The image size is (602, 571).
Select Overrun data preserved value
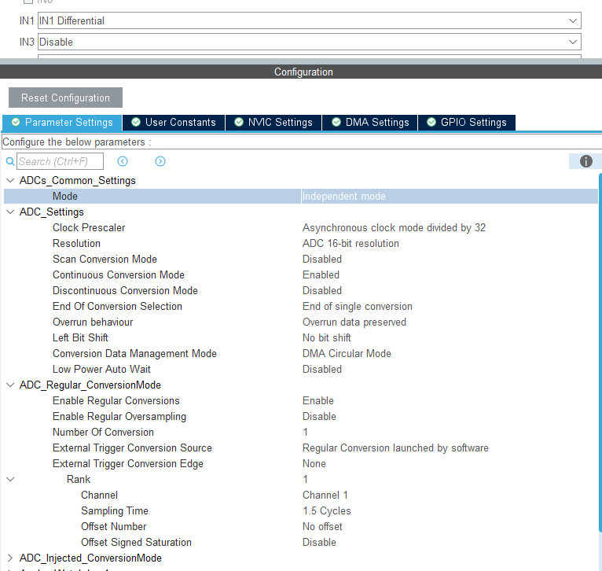(x=354, y=322)
